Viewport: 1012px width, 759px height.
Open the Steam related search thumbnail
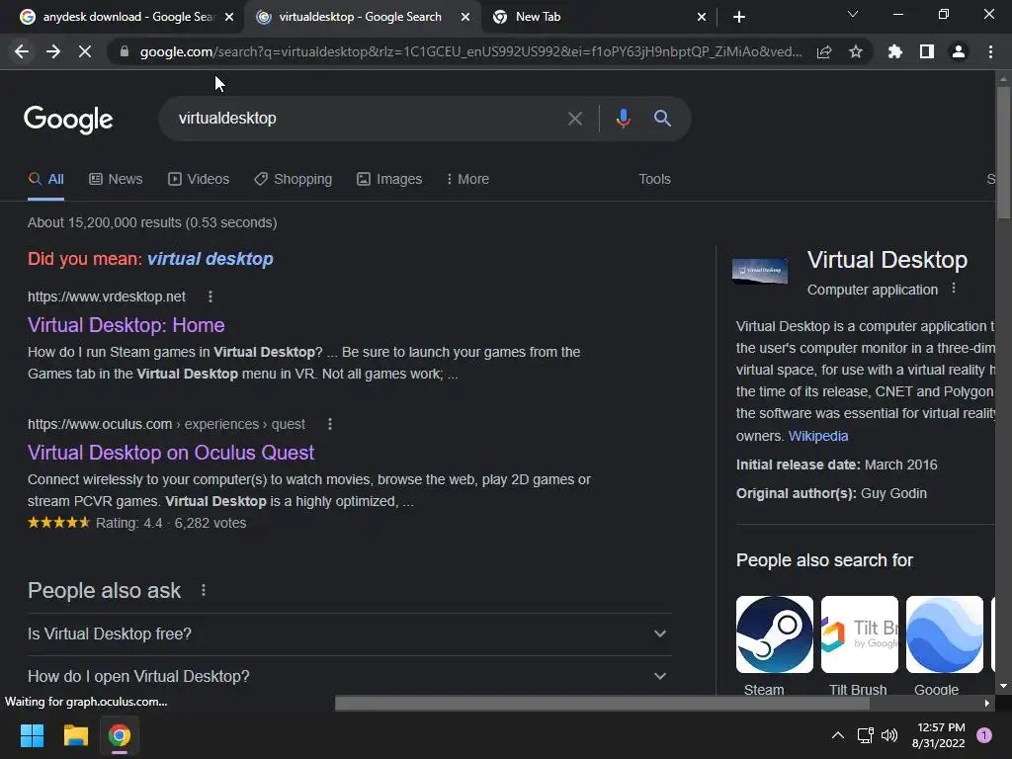pyautogui.click(x=775, y=634)
